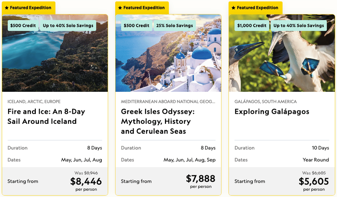This screenshot has height=197, width=337.
Task: Open the Greek Isles Odyssey expedition title
Action: click(x=158, y=121)
